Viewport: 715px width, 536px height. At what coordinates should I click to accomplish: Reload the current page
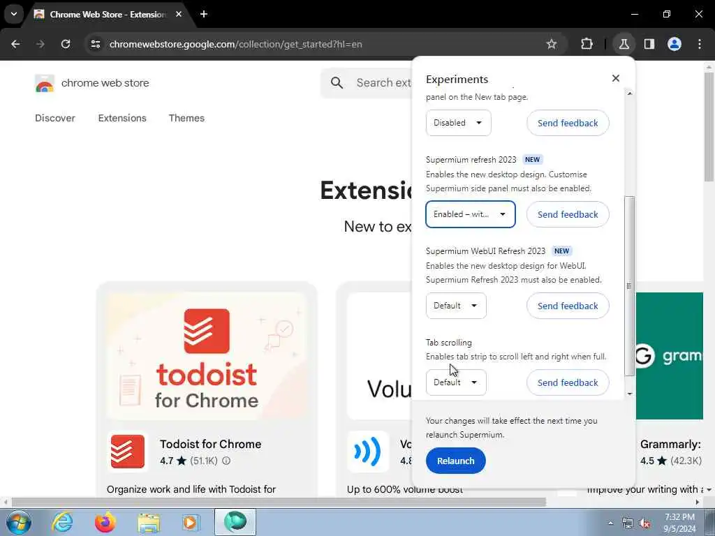pos(66,44)
